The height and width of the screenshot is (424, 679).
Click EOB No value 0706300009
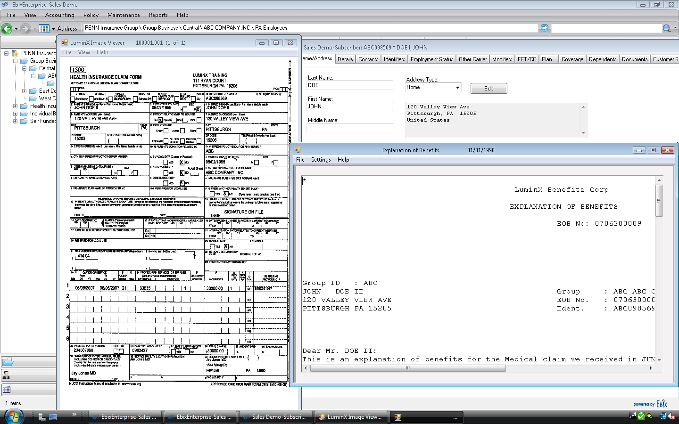tap(618, 224)
